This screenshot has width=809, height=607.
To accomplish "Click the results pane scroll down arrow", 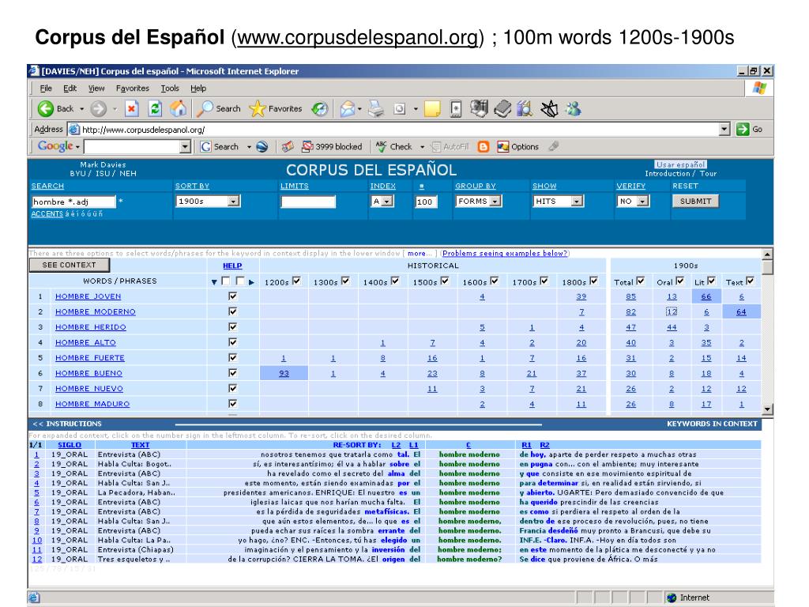I will (768, 409).
